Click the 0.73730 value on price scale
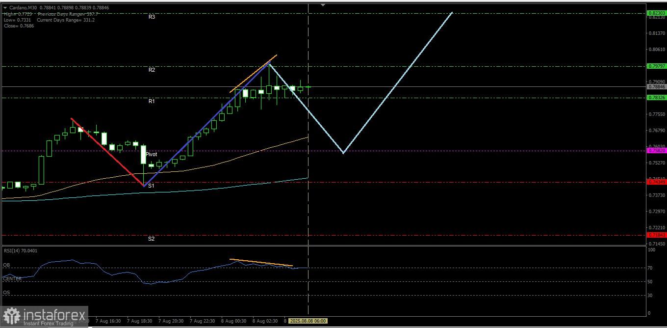The height and width of the screenshot is (328, 667). 657,195
